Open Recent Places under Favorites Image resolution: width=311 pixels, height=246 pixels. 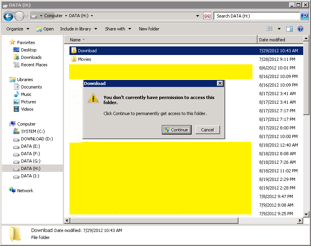pyautogui.click(x=30, y=65)
